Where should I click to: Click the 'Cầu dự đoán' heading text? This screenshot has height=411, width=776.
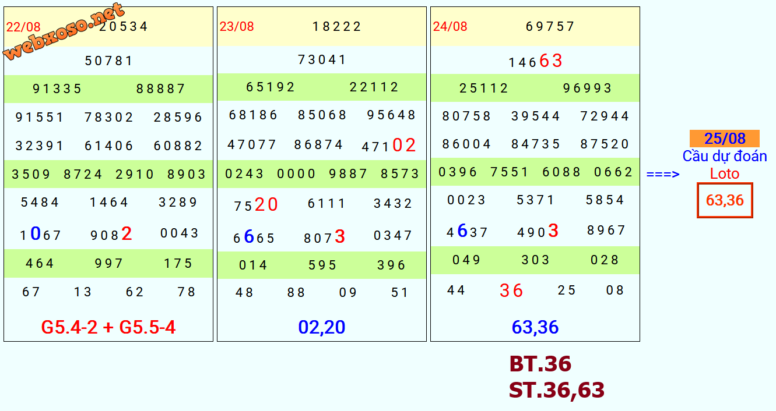pyautogui.click(x=724, y=156)
